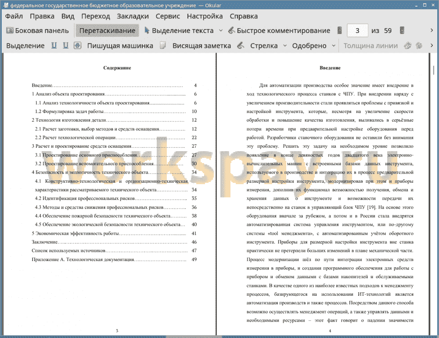The height and width of the screenshot is (338, 439).
Task: Open the Выделение текста dropdown arrow
Action: pyautogui.click(x=221, y=31)
